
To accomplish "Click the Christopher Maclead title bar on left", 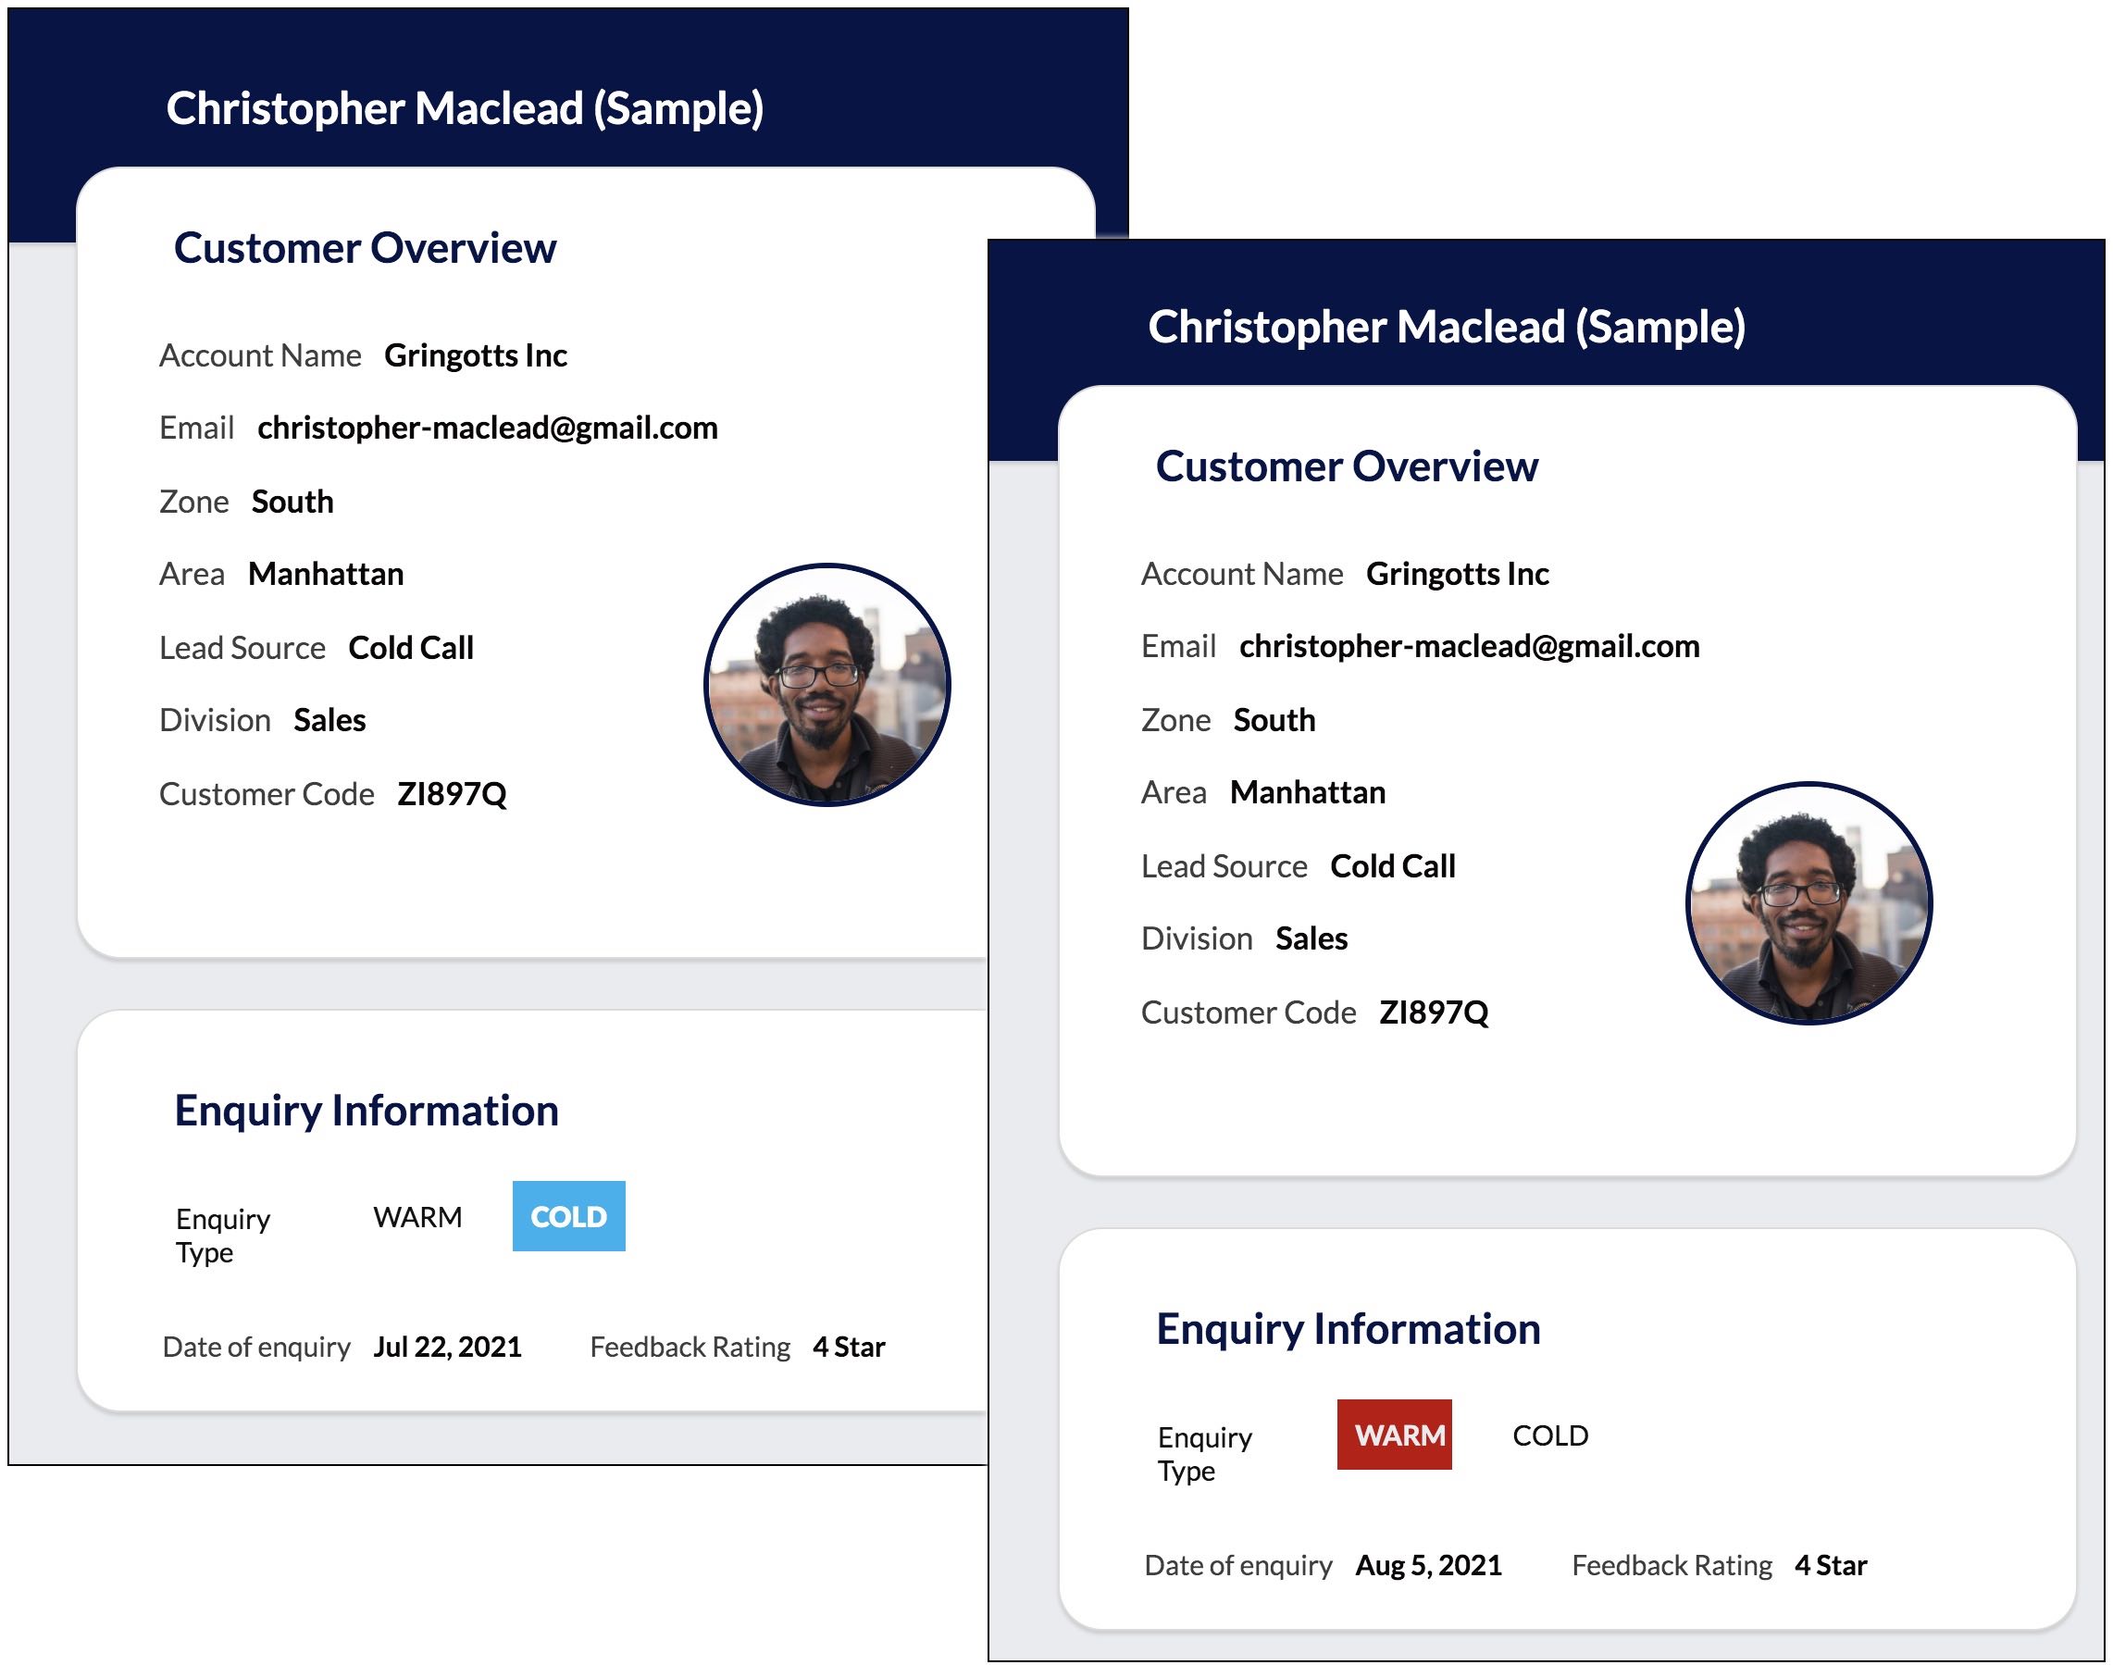I will tap(465, 109).
